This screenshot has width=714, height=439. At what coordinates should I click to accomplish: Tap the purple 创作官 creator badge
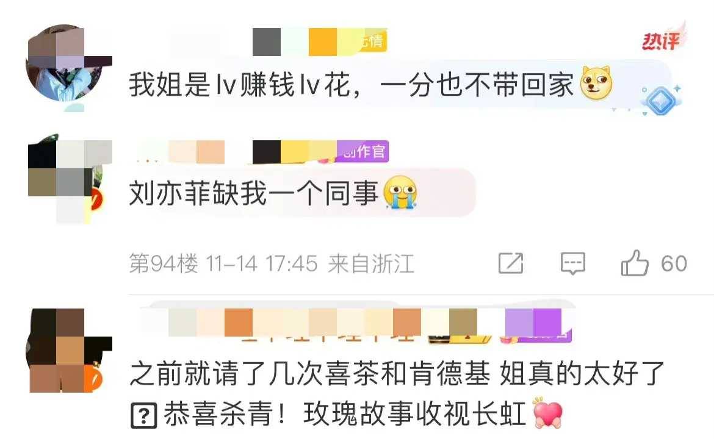pos(362,151)
